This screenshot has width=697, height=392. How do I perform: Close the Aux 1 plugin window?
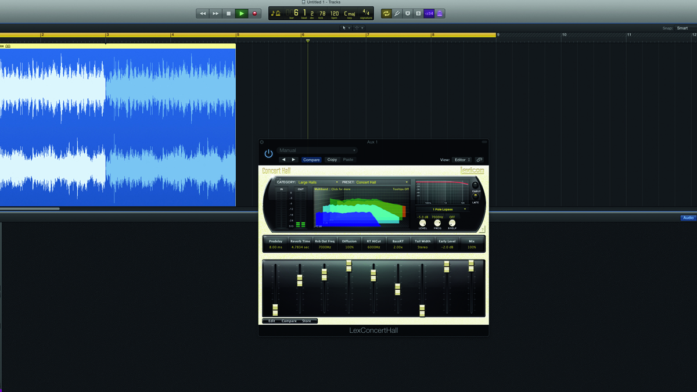click(262, 142)
